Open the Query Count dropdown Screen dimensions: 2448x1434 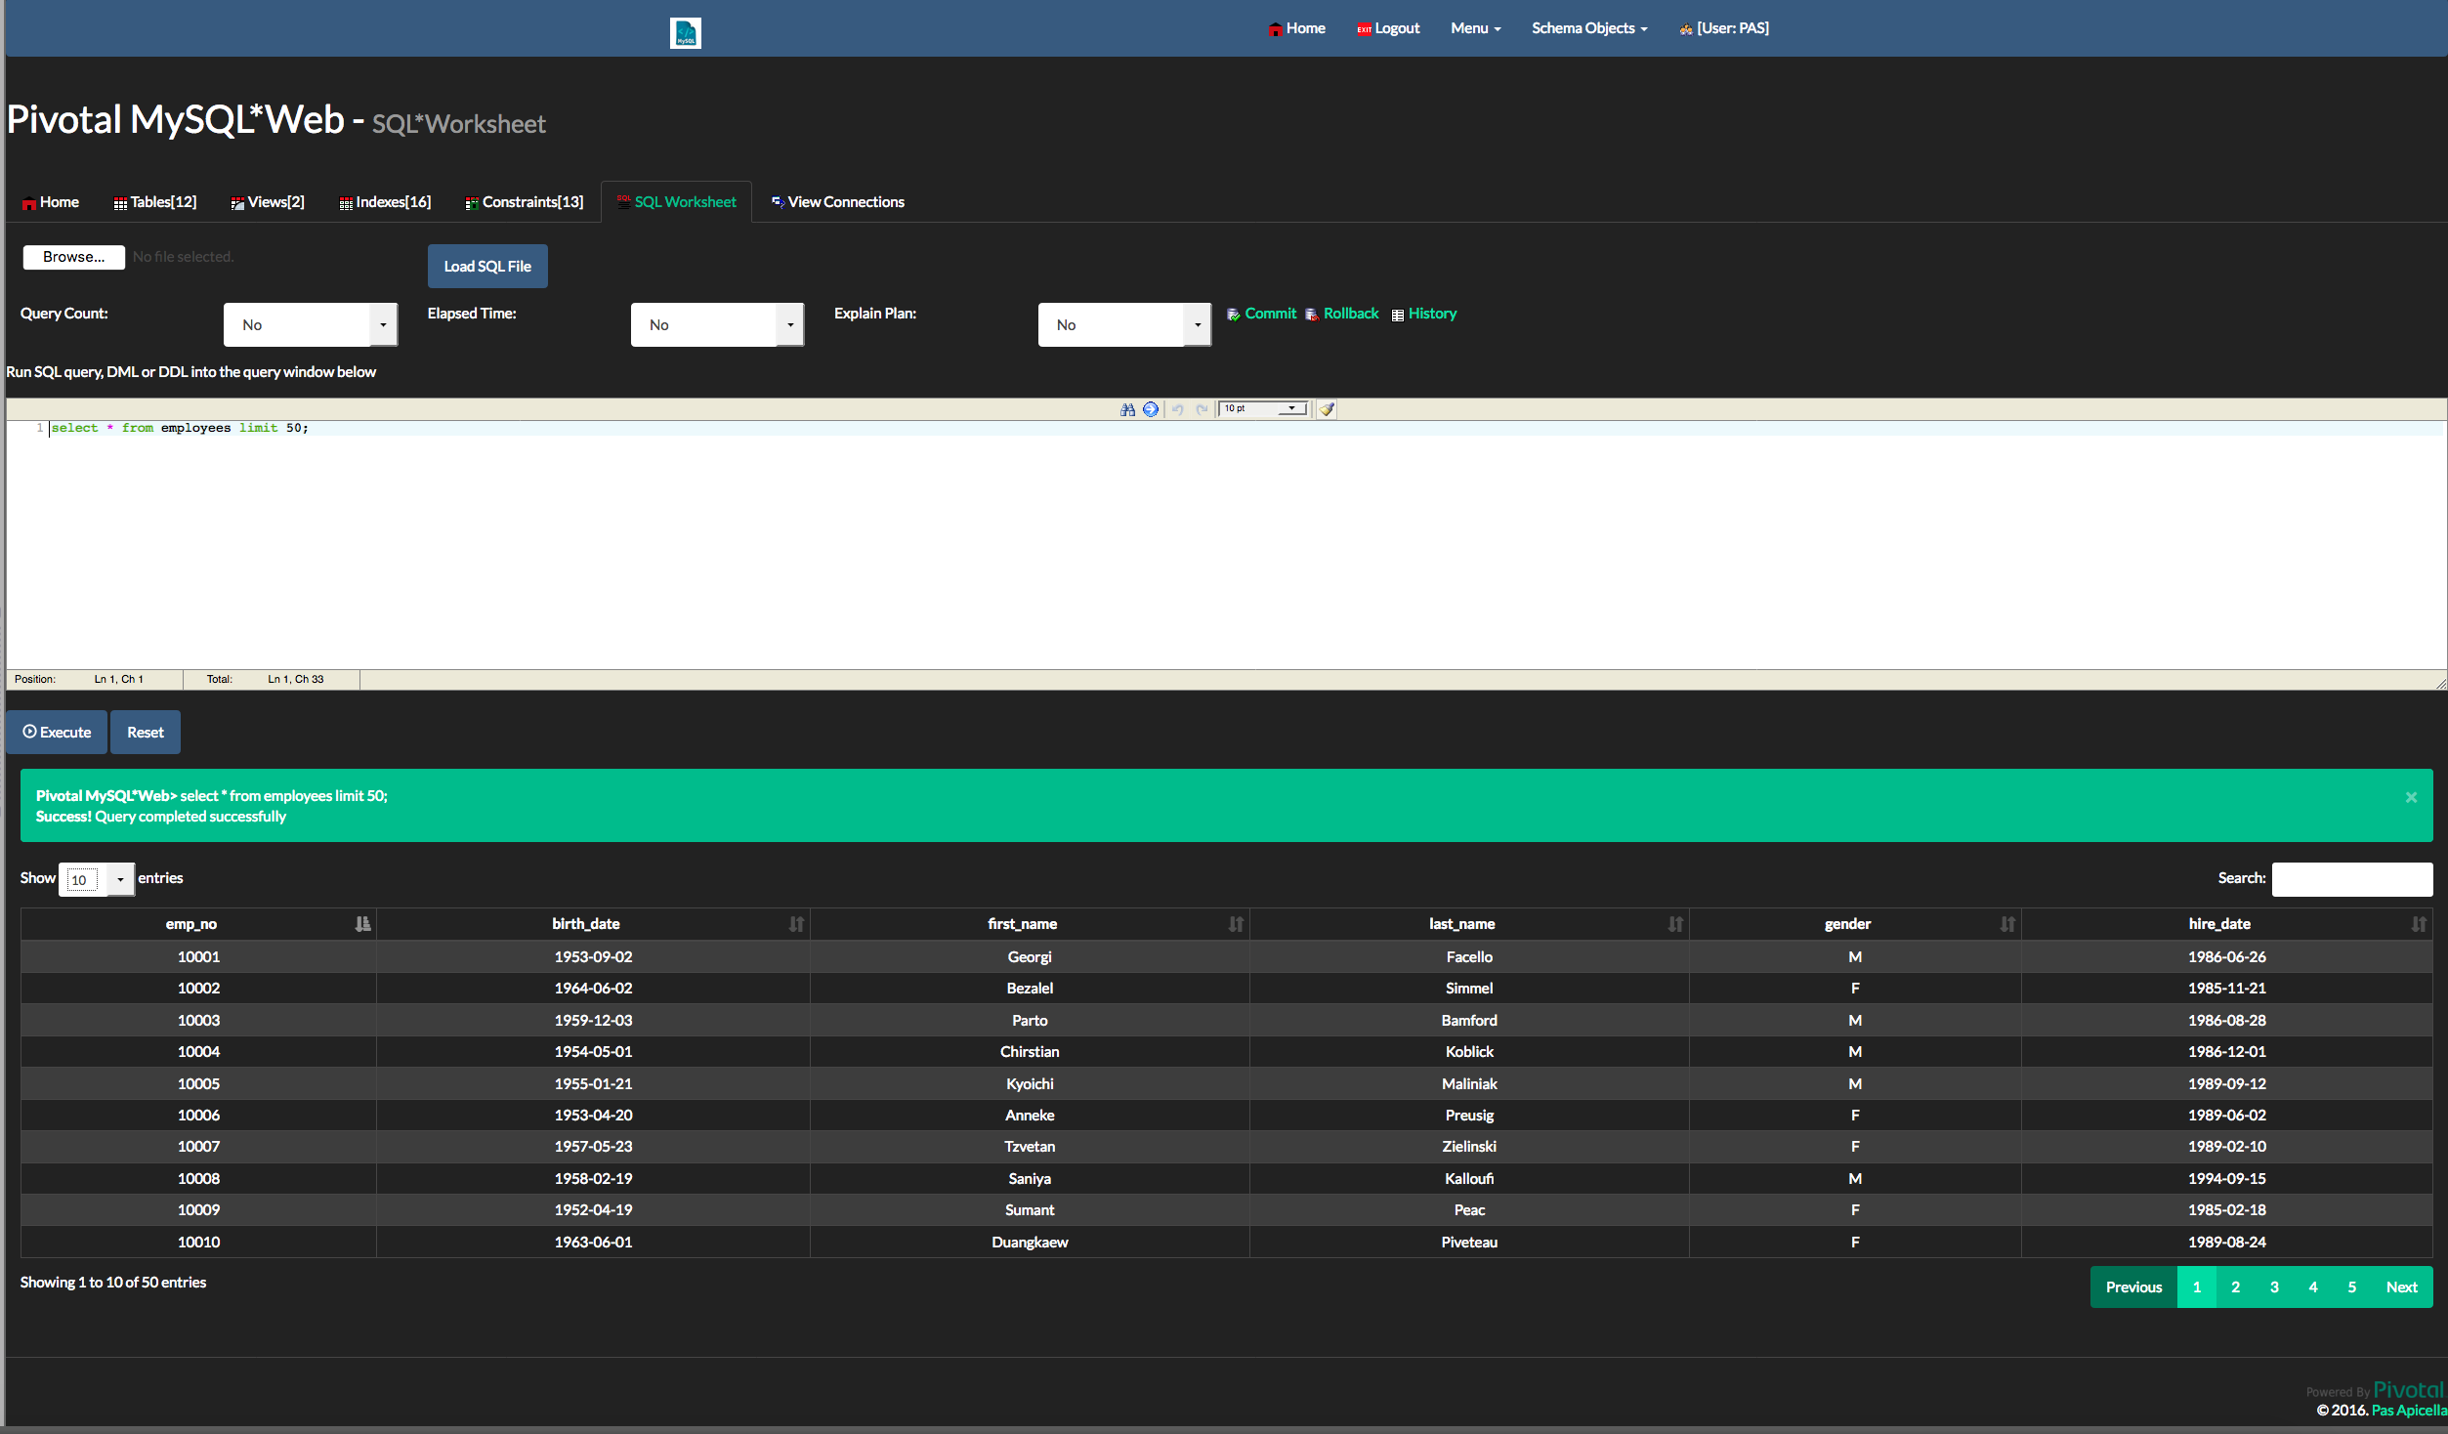(311, 324)
